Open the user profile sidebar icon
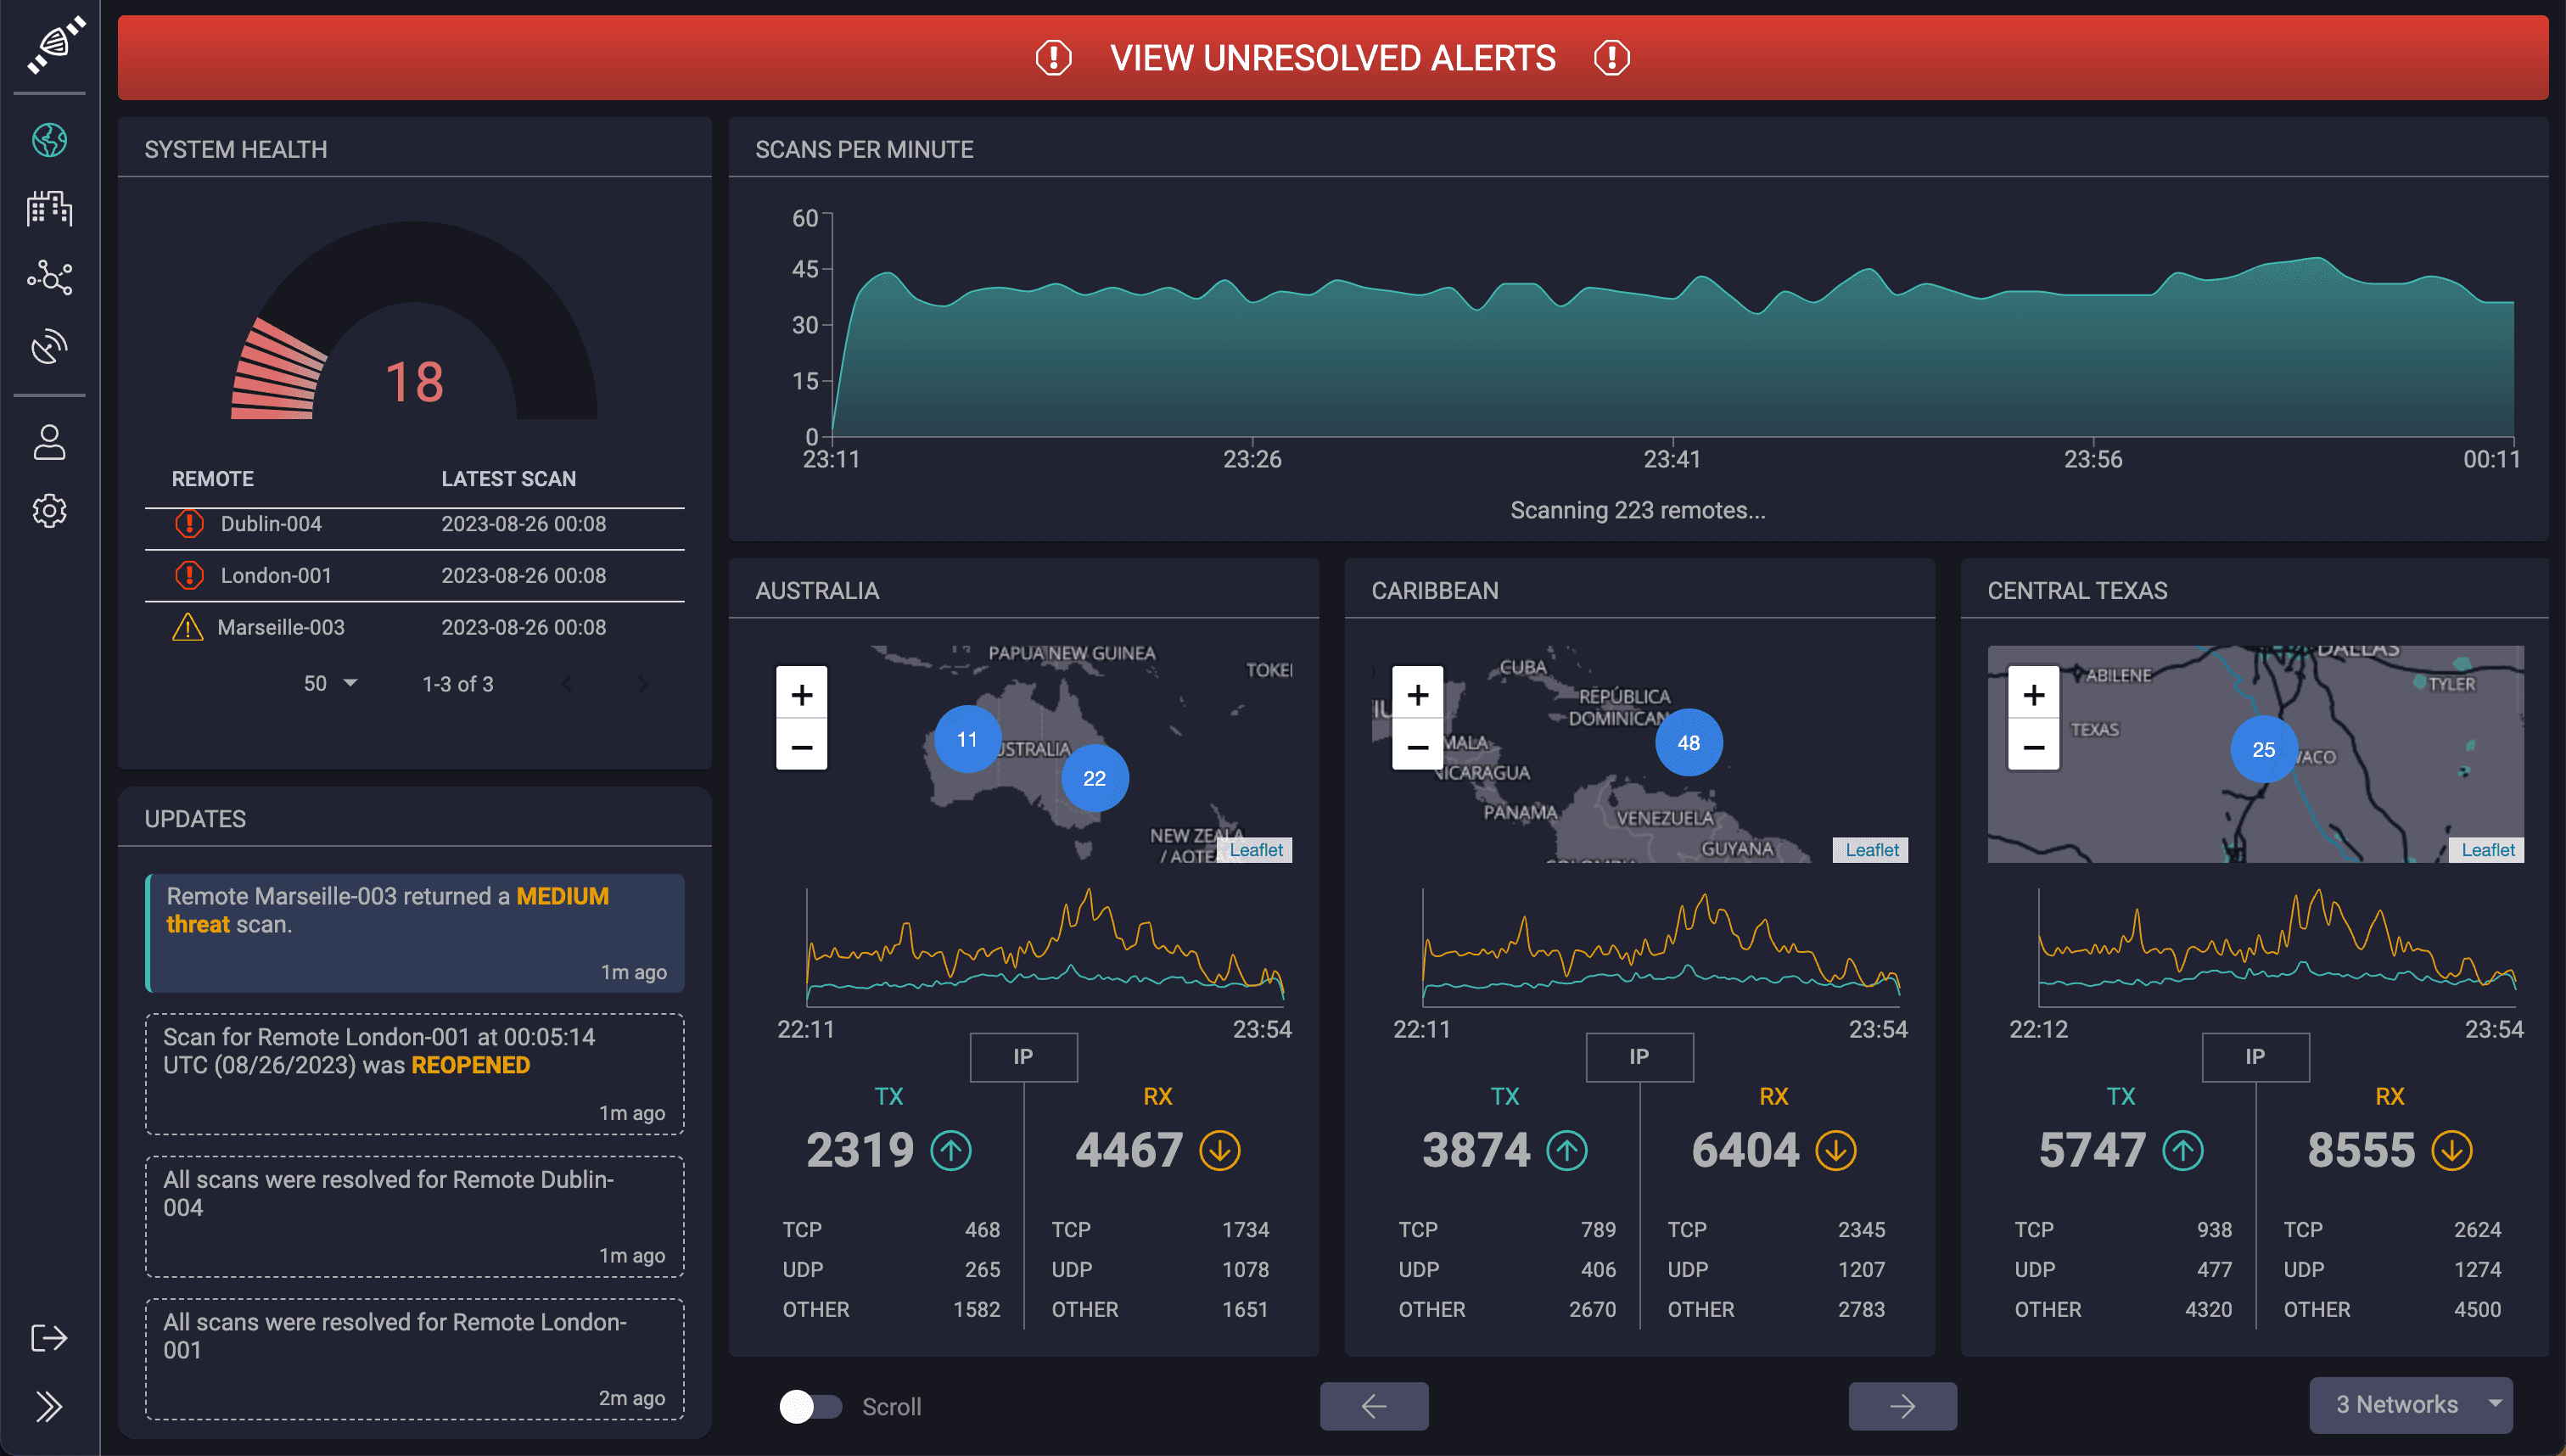Screen dimensions: 2566x1456 click(x=49, y=442)
